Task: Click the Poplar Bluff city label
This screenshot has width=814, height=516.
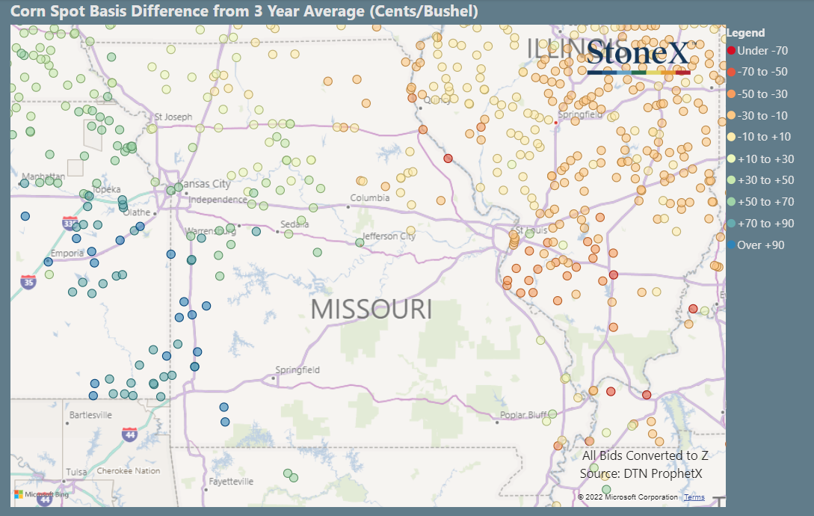Action: 523,415
